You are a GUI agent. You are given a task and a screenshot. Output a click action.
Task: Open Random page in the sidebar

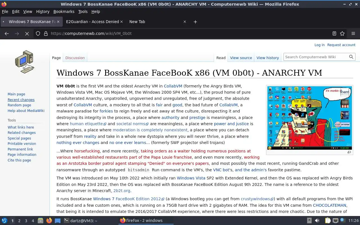(19, 105)
